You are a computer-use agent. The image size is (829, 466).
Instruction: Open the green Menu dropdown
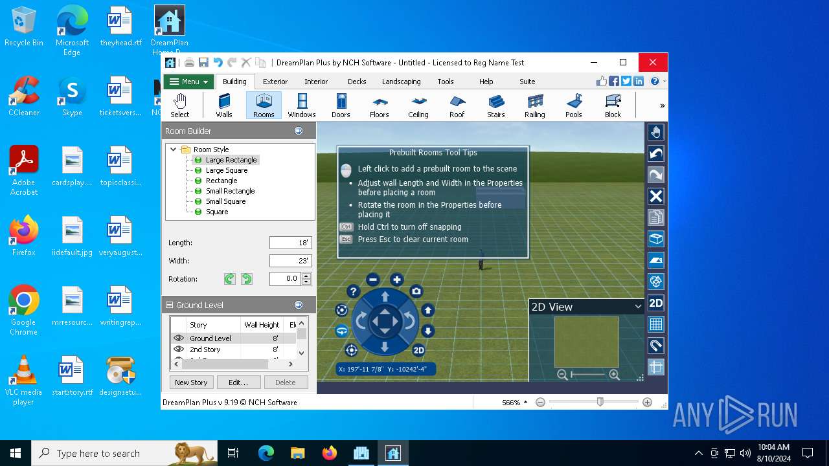click(x=188, y=82)
